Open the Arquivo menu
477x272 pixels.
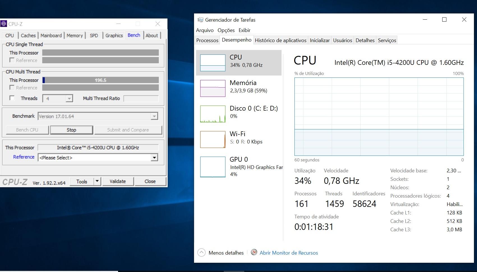205,30
